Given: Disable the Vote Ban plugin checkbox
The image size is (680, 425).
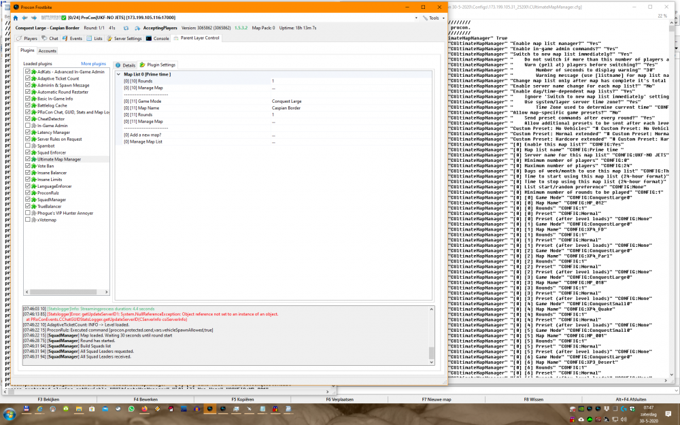Looking at the screenshot, I should click(x=27, y=166).
